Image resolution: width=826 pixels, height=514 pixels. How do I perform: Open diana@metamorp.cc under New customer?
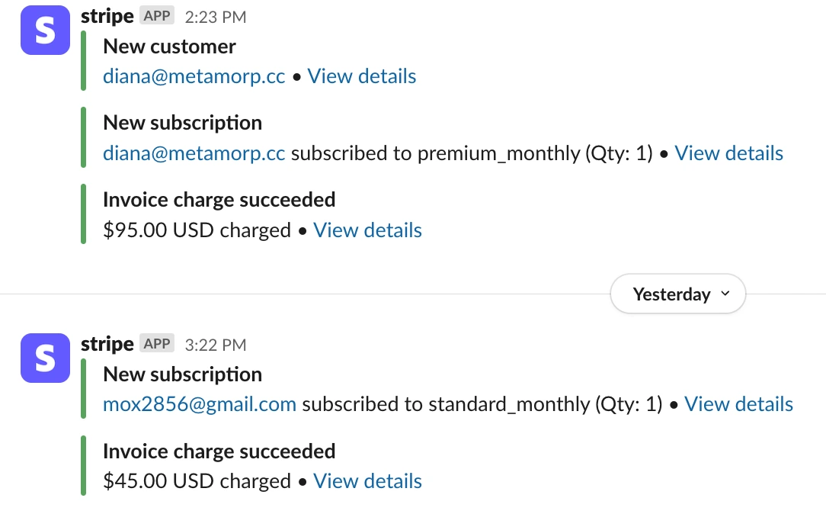click(194, 76)
